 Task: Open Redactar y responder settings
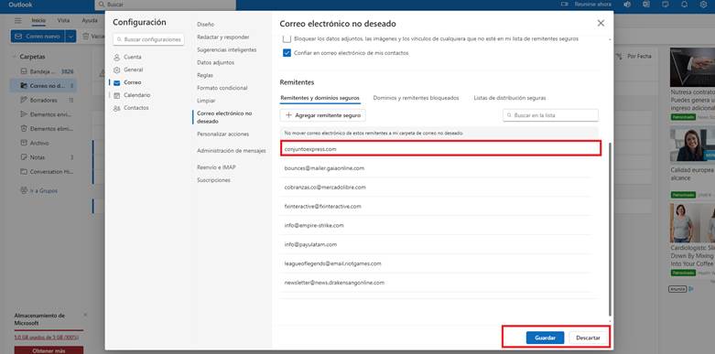point(223,37)
